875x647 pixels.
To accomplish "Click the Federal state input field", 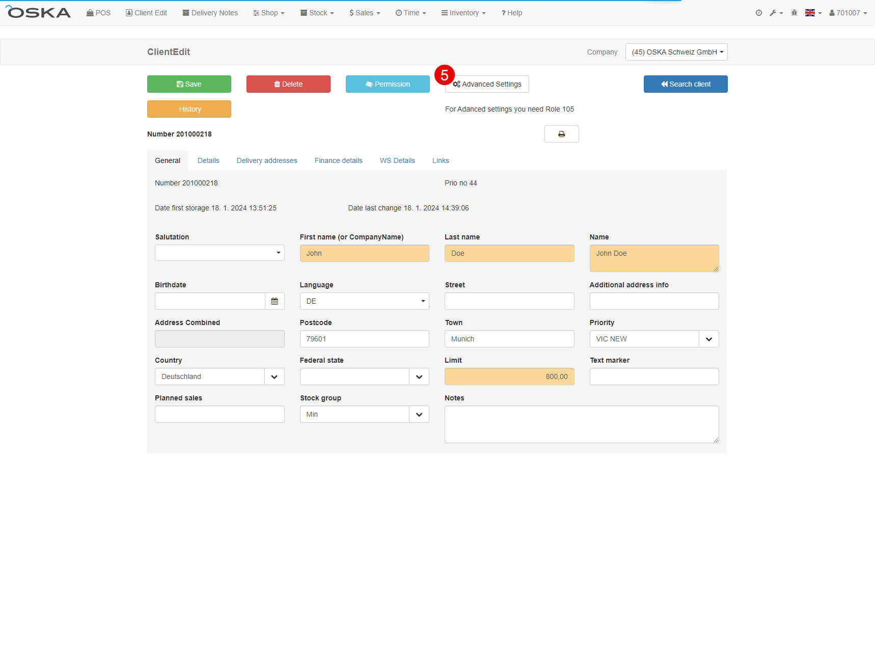I will click(354, 376).
